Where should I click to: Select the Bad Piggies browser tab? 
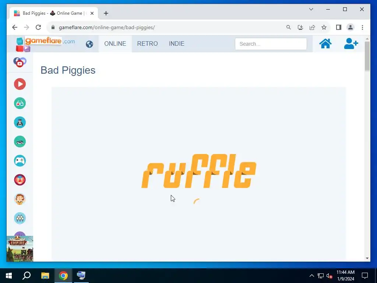(x=54, y=13)
